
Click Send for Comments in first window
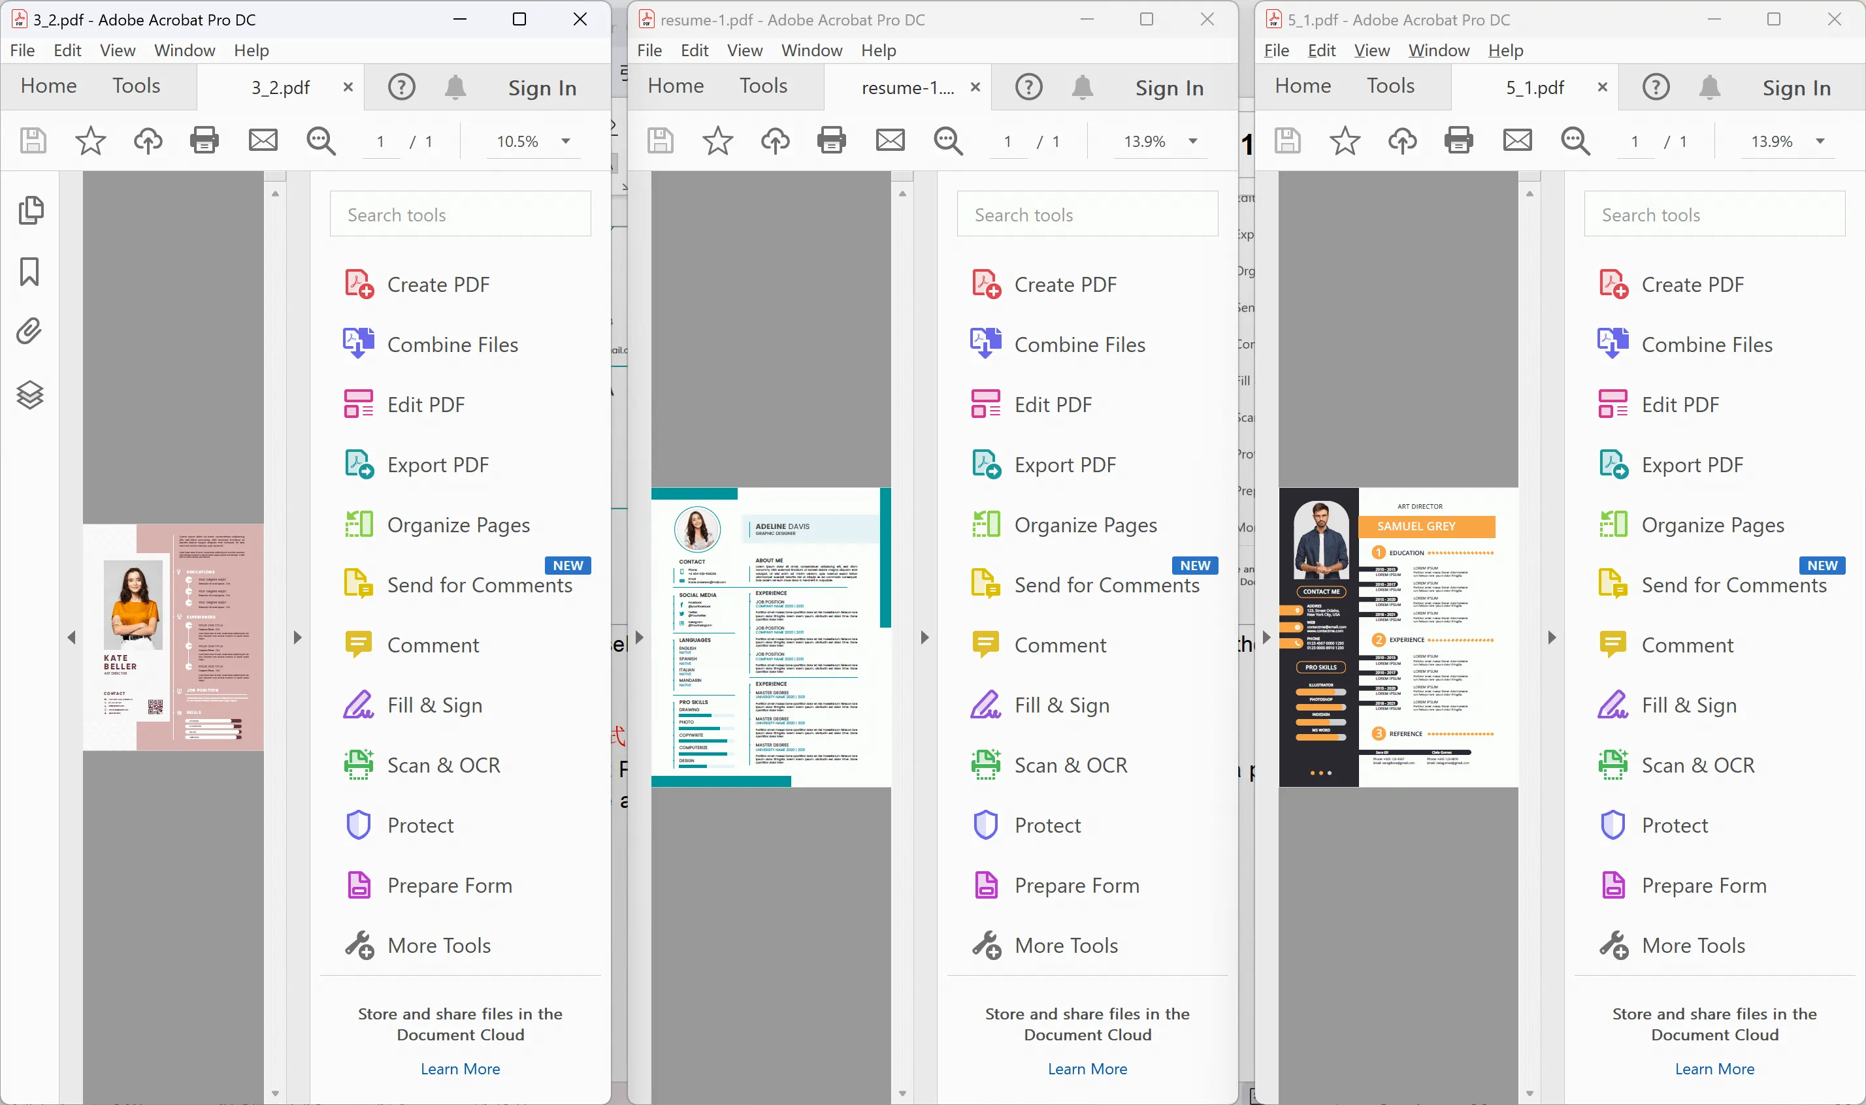click(479, 584)
